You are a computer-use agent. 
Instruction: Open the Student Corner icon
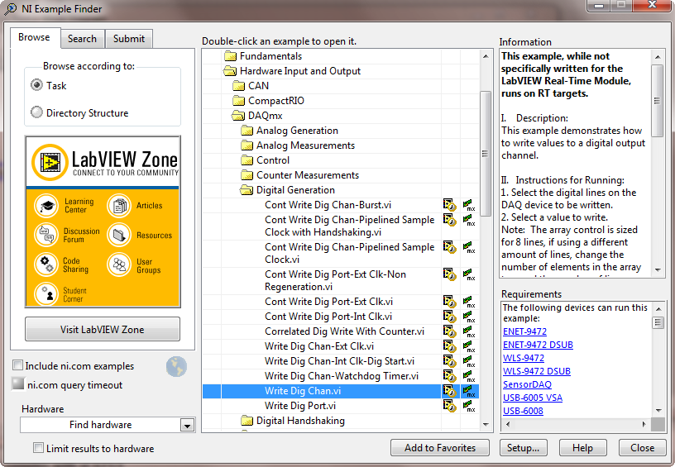coord(46,293)
